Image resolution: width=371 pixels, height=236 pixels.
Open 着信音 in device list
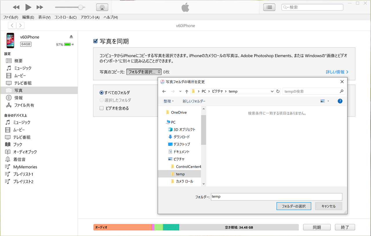(x=39, y=159)
